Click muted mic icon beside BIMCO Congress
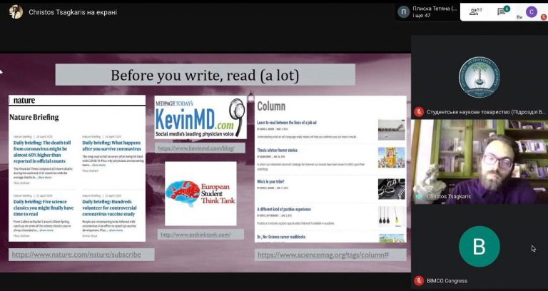 419,281
